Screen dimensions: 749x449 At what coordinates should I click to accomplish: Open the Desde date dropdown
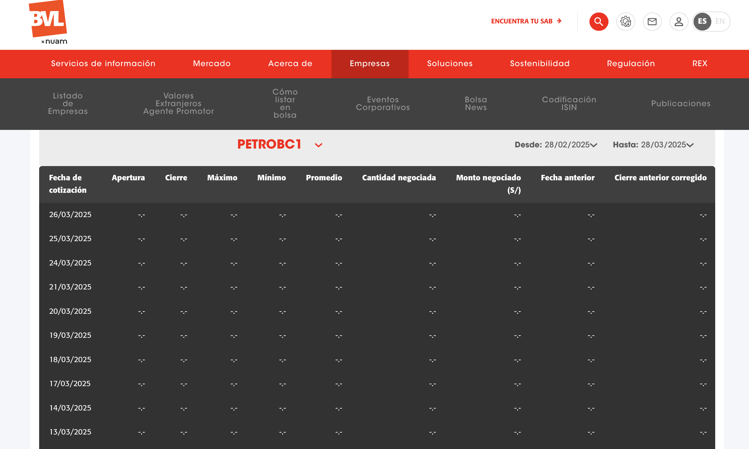click(x=594, y=145)
